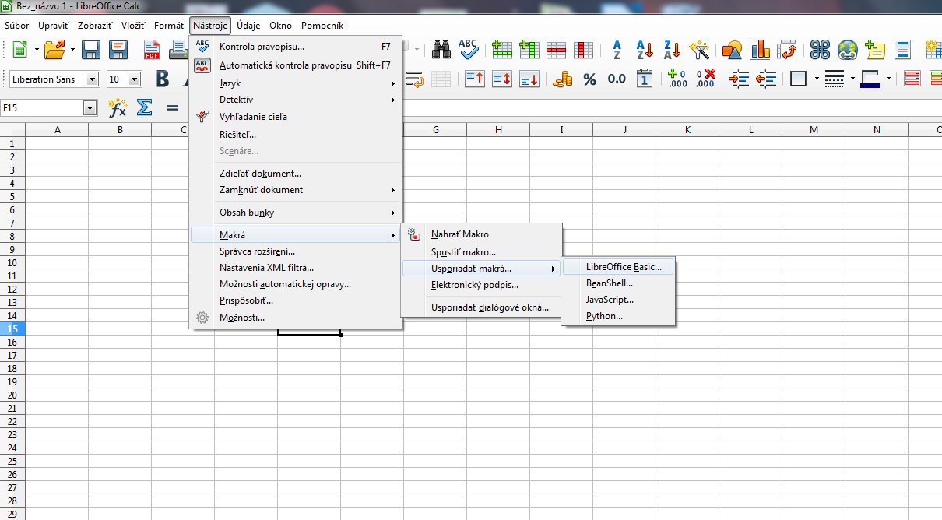
Task: Create a pivot table from the toolbar
Action: [x=786, y=51]
